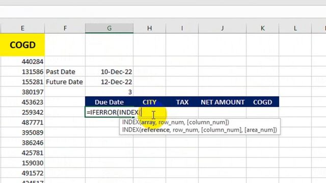This screenshot has height=183, width=326.
Task: Select cell containing 259342
Action: pyautogui.click(x=22, y=112)
